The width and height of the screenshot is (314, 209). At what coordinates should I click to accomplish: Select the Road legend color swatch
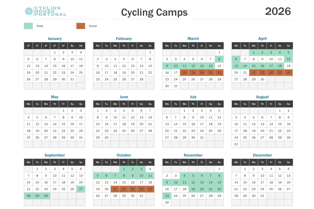(x=29, y=26)
